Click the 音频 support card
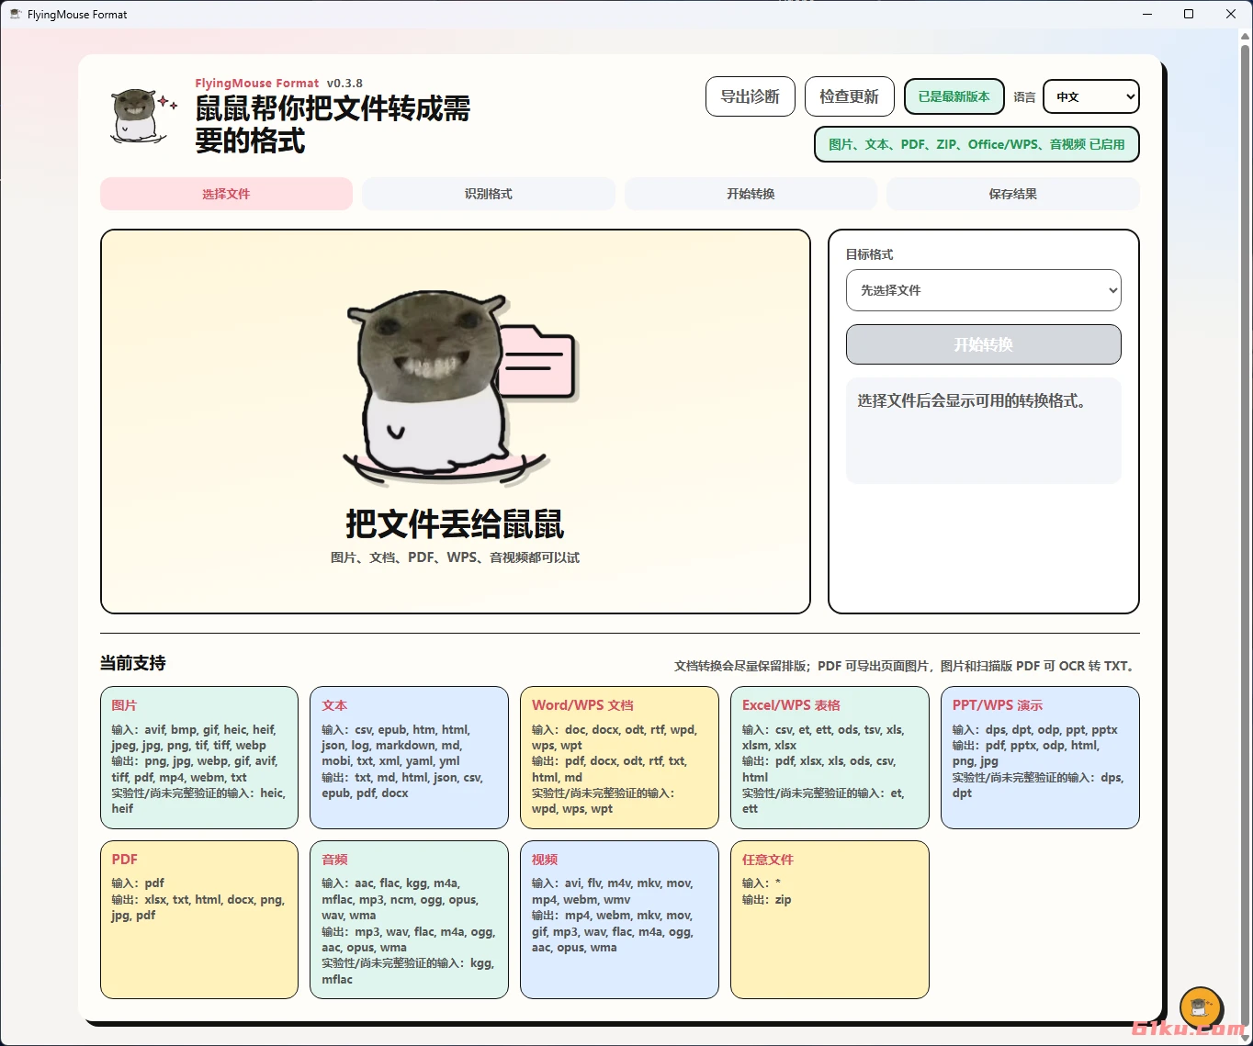Image resolution: width=1253 pixels, height=1046 pixels. tap(410, 919)
